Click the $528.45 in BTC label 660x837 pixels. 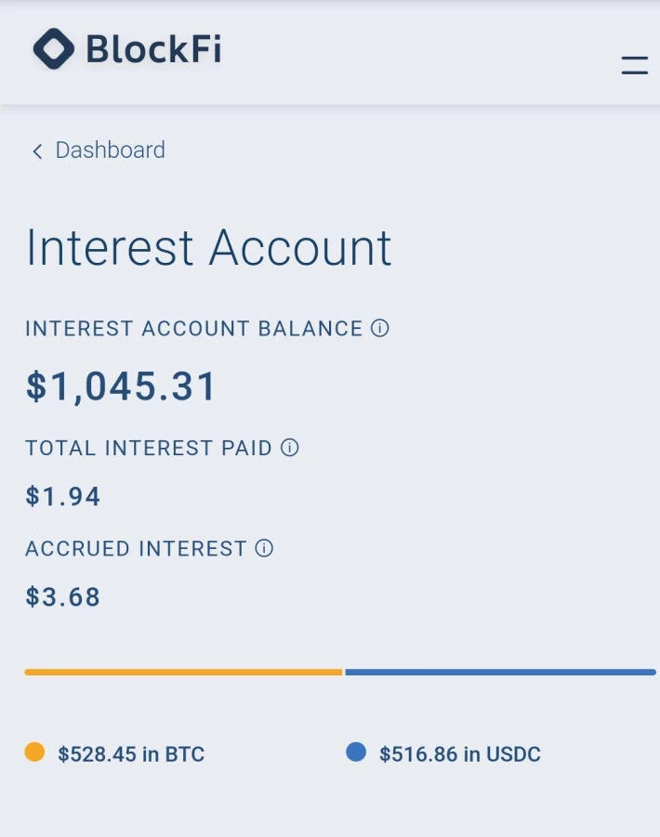[131, 753]
